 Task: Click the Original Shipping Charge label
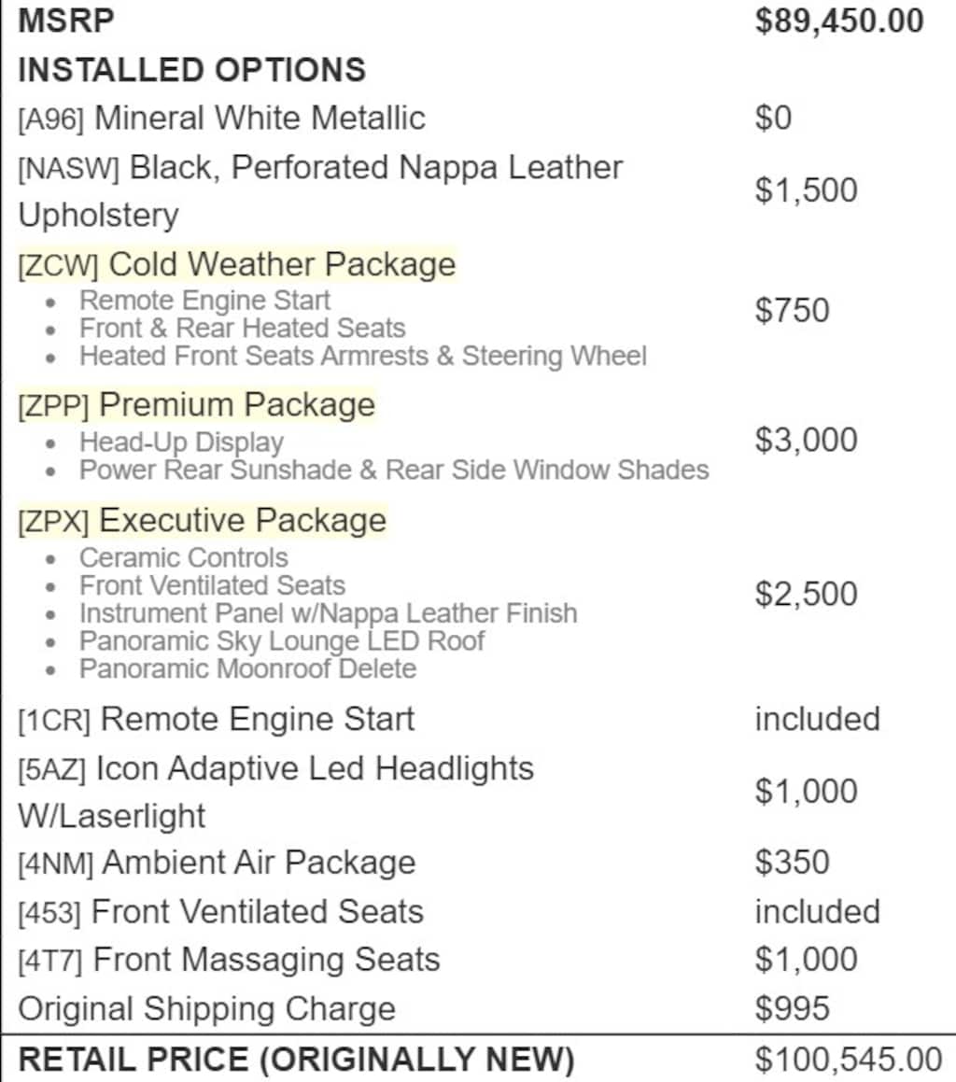coord(206,1008)
